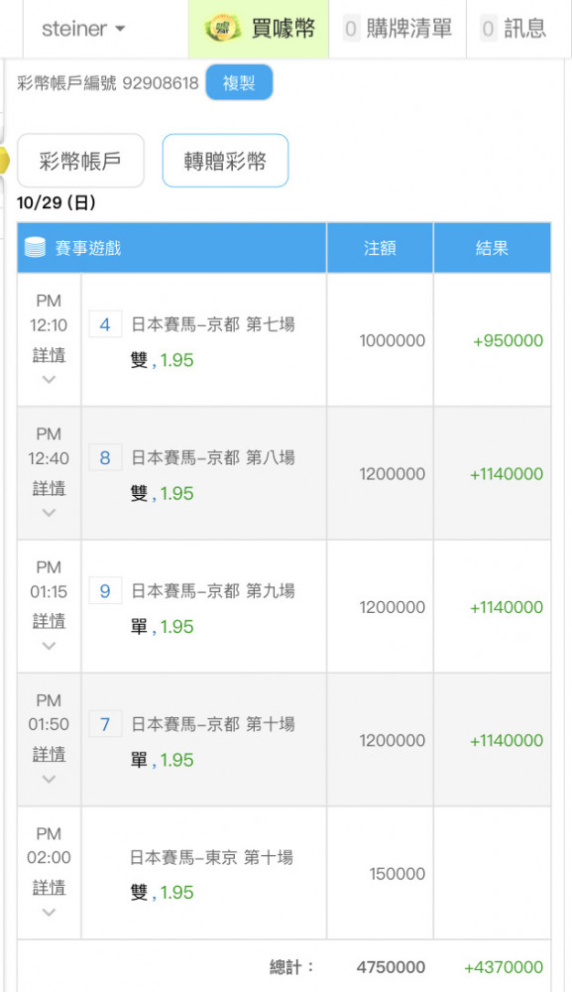Select the 轉贈彩幣 transfer button

225,161
